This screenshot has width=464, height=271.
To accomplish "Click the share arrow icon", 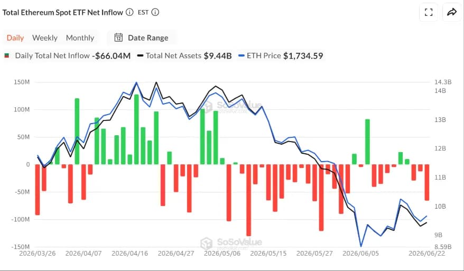I will click(x=452, y=12).
